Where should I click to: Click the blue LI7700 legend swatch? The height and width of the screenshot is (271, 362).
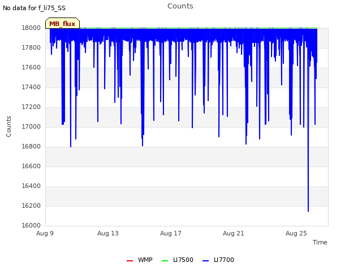(x=205, y=261)
